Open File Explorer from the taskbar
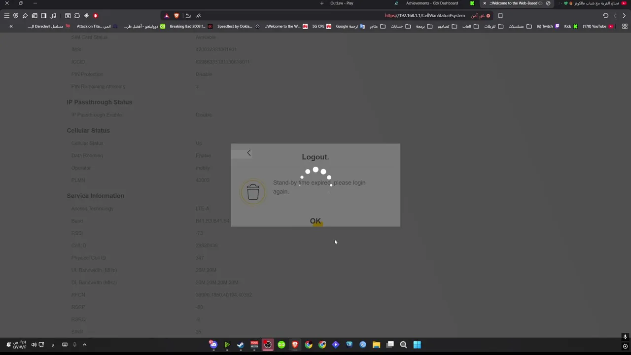 tap(376, 345)
